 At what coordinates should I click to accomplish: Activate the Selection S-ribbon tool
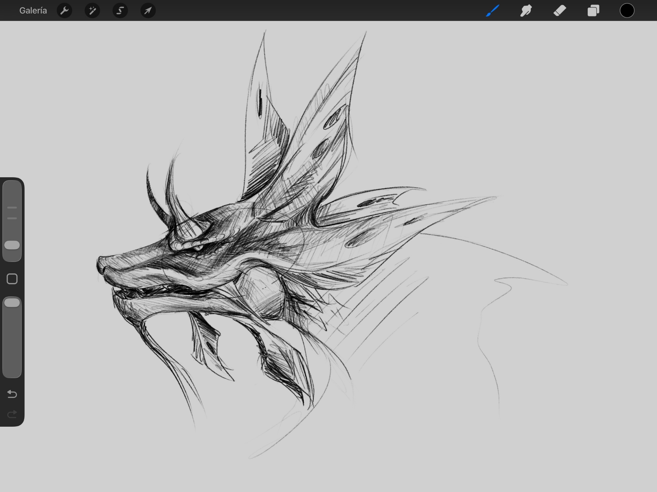click(120, 11)
